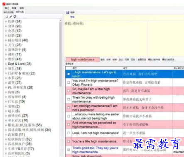Select the 和水有关 (10) category
184x157 pixels.
click(x=18, y=121)
